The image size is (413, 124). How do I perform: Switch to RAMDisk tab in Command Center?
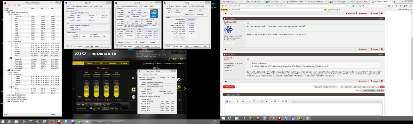tap(112, 63)
